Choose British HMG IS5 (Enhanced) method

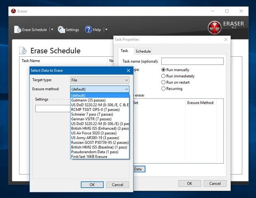tap(100, 128)
